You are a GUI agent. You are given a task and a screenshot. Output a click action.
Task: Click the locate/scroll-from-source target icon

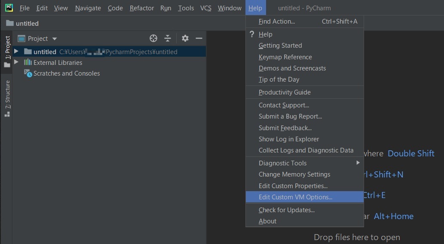(x=153, y=38)
